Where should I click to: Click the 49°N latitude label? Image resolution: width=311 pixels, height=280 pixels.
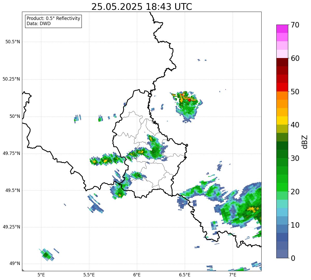click(15, 264)
